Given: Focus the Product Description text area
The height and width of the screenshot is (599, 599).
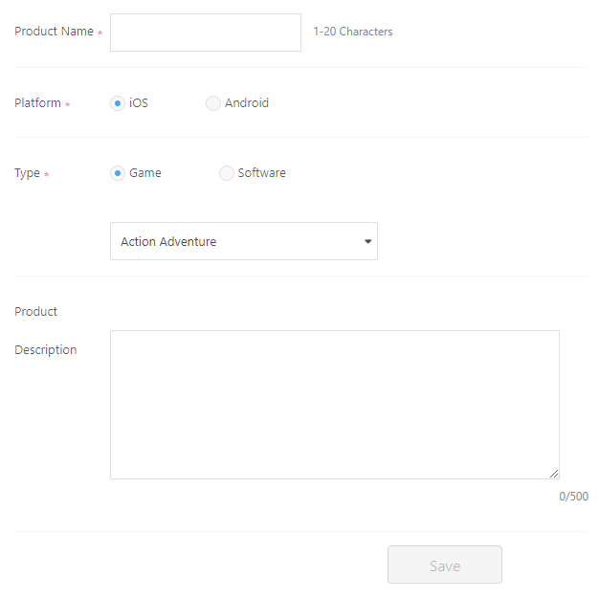Looking at the screenshot, I should tap(335, 405).
